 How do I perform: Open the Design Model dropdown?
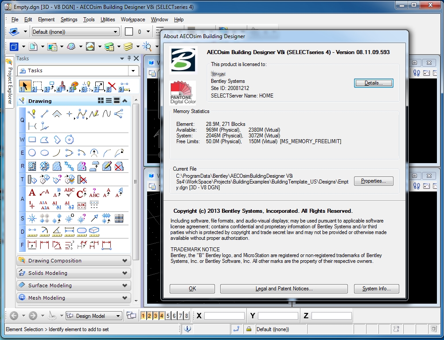94,316
